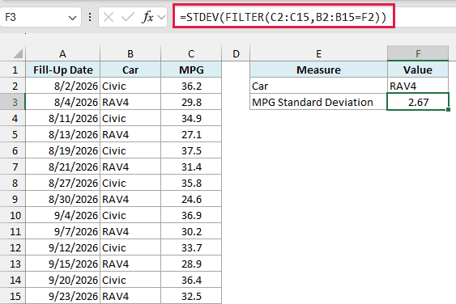Select column A header

62,53
